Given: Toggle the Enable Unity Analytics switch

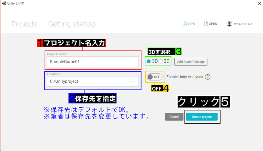Looking at the screenshot, I should pos(155,77).
